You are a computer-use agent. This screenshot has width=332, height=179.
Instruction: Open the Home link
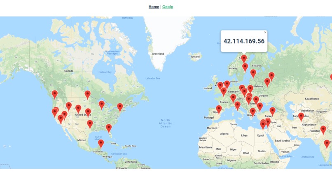point(154,7)
